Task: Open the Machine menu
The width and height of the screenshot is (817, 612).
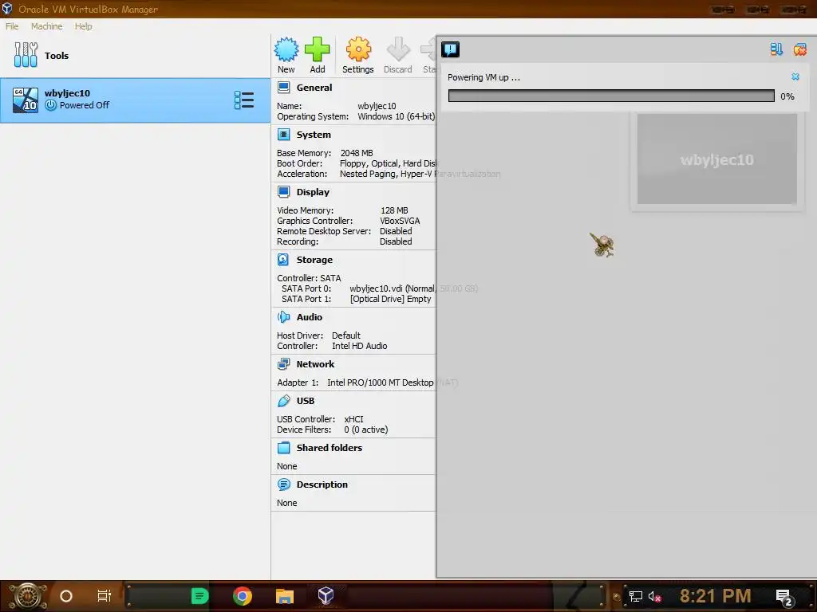Action: (46, 26)
